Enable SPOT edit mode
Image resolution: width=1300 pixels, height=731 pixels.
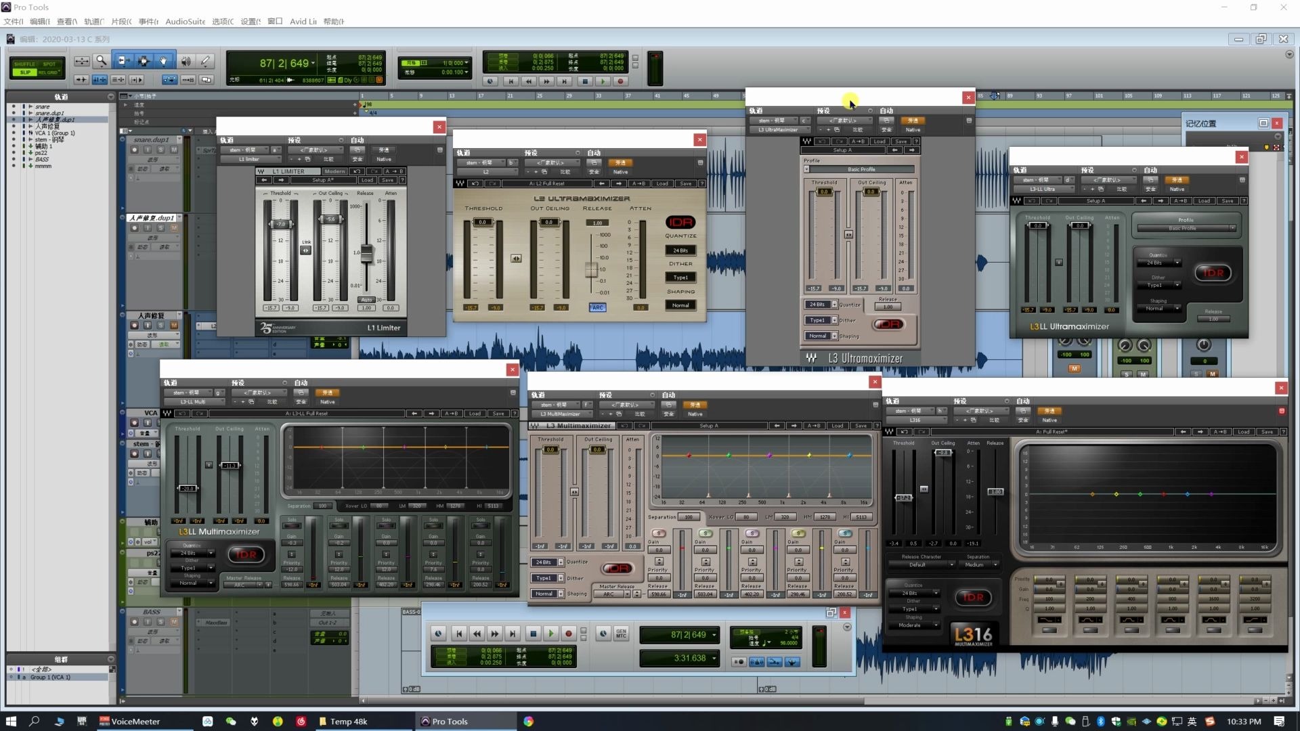(49, 64)
